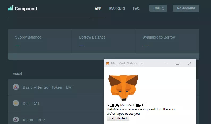Click the Supply Balance dash value
This screenshot has height=124, width=211.
click(x=18, y=46)
